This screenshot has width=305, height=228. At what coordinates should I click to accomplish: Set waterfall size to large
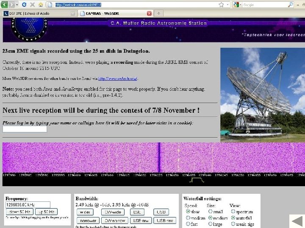[x=210, y=224]
